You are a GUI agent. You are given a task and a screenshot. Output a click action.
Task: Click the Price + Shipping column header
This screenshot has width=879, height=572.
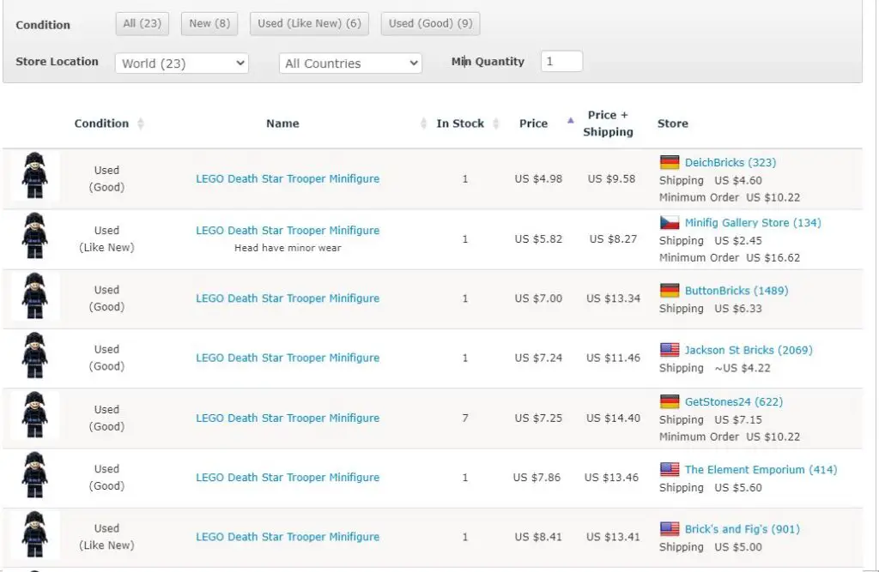(x=609, y=123)
